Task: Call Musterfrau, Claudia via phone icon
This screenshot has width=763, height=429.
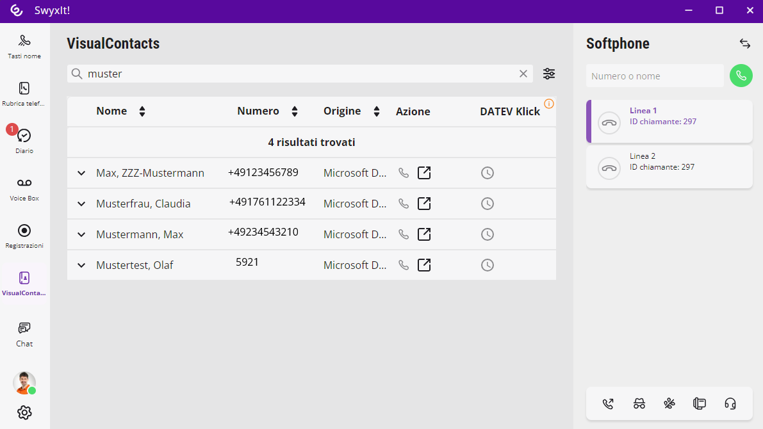Action: pos(404,204)
